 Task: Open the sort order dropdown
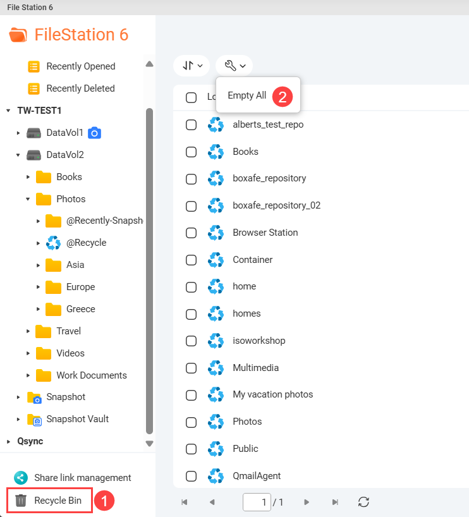[x=192, y=66]
